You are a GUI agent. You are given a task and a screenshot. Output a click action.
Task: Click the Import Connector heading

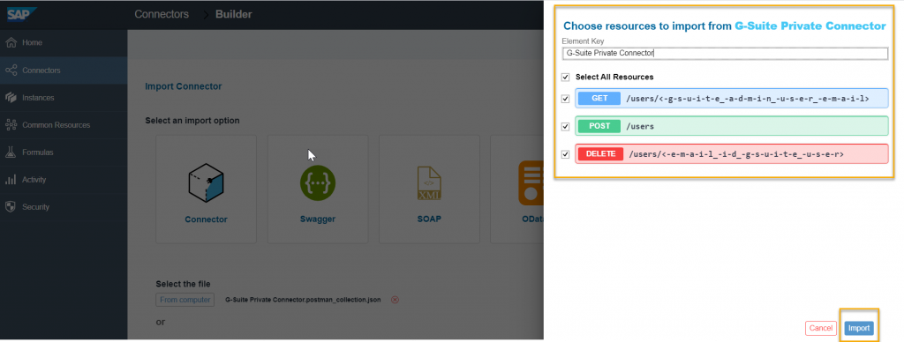click(x=184, y=86)
